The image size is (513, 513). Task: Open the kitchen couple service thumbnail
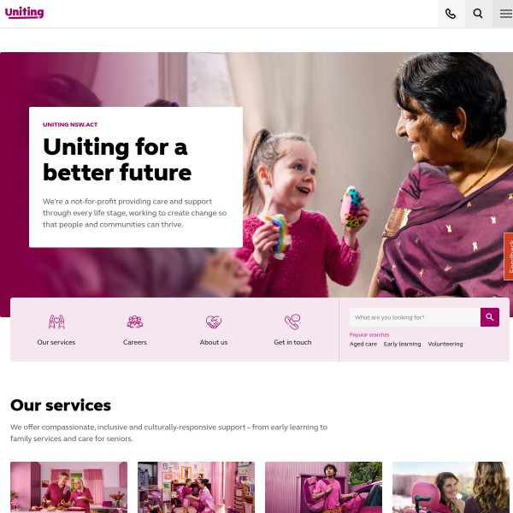(x=68, y=487)
